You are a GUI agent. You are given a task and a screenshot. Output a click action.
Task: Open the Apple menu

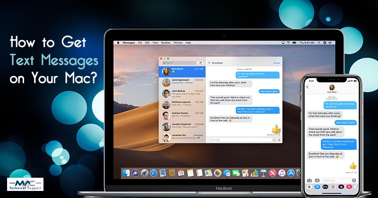tap(118, 42)
